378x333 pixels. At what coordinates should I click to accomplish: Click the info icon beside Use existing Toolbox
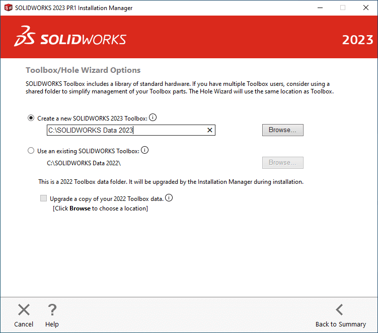[144, 150]
